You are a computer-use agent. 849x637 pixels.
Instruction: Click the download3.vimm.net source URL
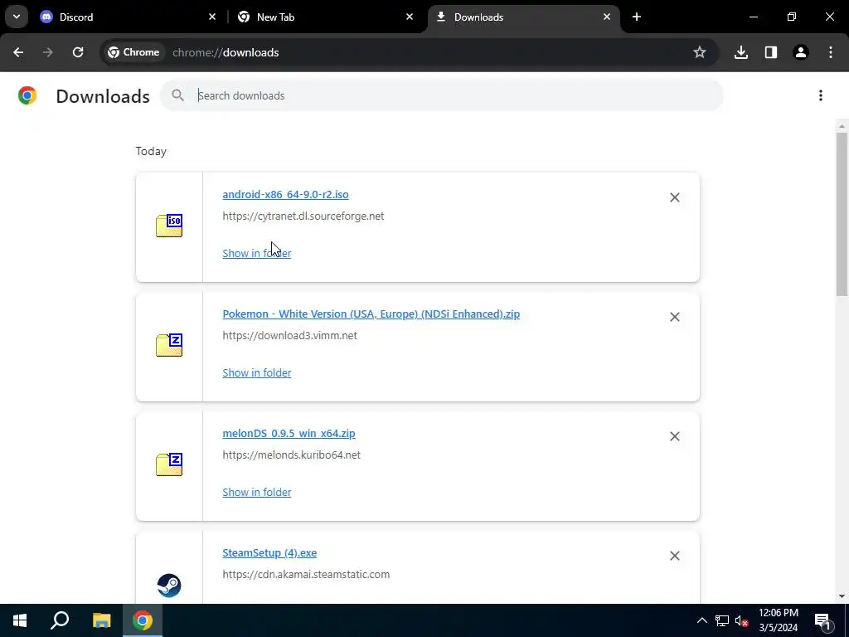click(289, 336)
